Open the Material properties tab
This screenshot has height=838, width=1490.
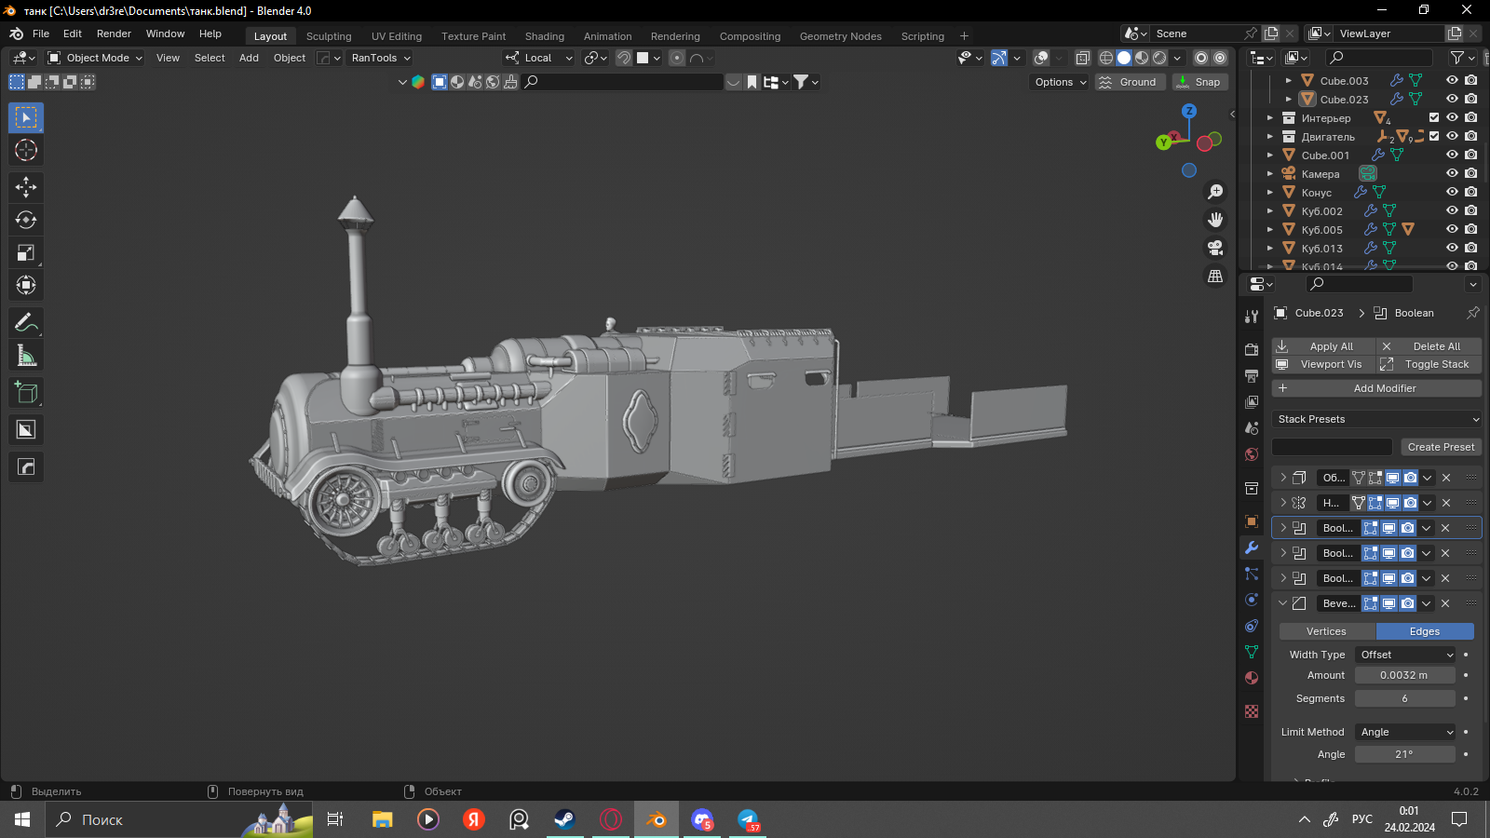(x=1252, y=678)
